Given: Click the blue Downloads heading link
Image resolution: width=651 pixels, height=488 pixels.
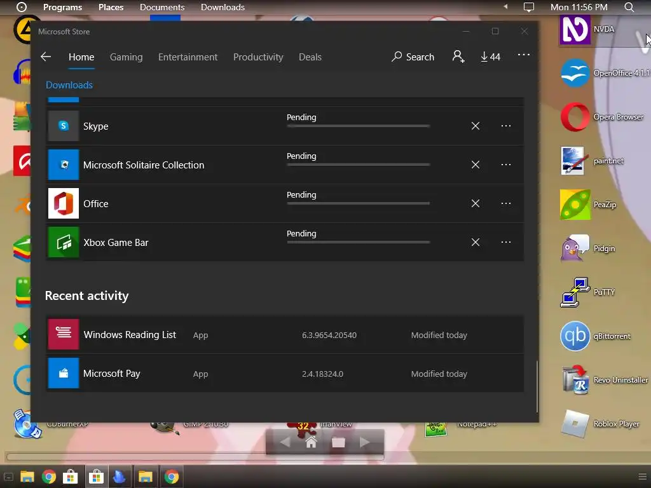Looking at the screenshot, I should (69, 85).
